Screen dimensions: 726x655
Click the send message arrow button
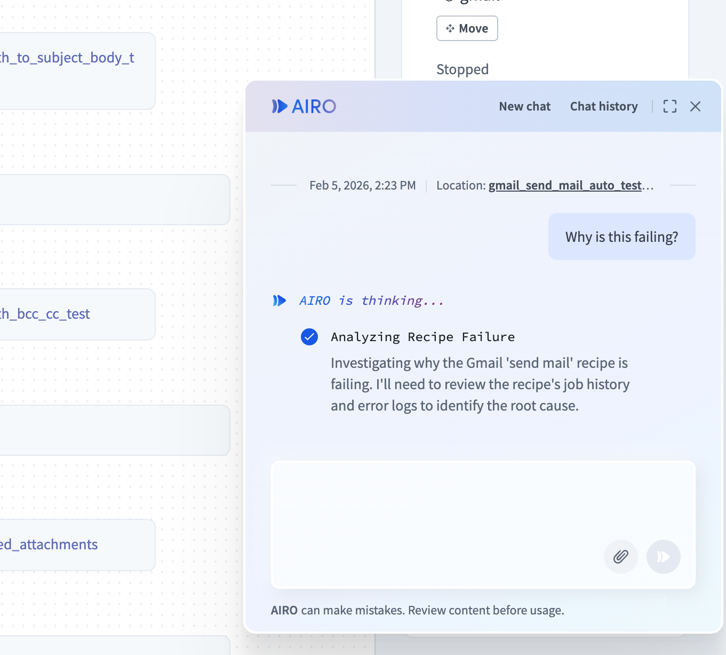(x=664, y=557)
